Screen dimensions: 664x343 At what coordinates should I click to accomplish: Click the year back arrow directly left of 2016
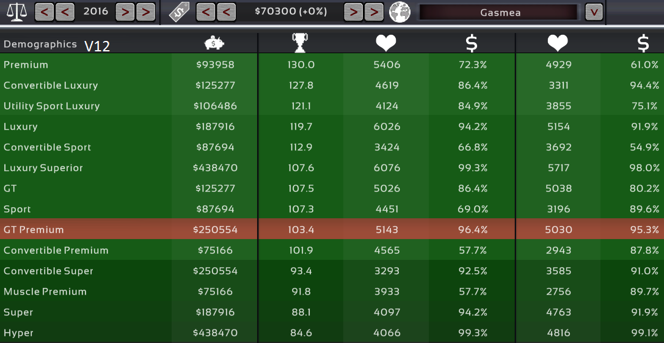tap(65, 12)
